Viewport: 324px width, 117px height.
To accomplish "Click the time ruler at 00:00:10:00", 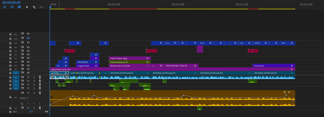I will pyautogui.click(x=178, y=5).
